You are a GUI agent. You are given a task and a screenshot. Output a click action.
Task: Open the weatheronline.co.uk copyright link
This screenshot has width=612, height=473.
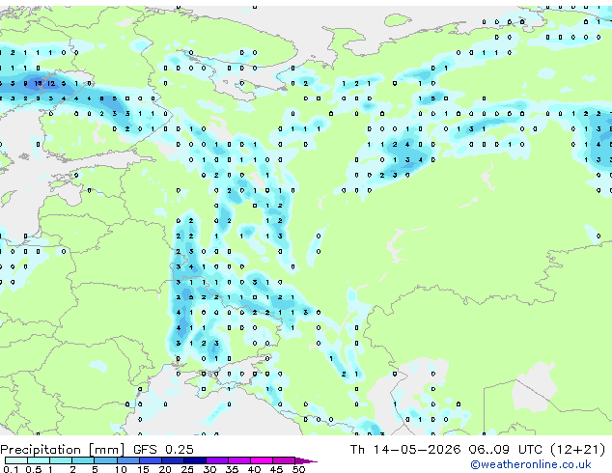pos(531,464)
